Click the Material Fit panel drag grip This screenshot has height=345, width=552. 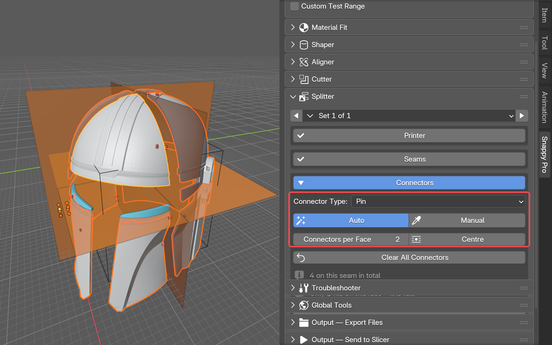(x=524, y=27)
